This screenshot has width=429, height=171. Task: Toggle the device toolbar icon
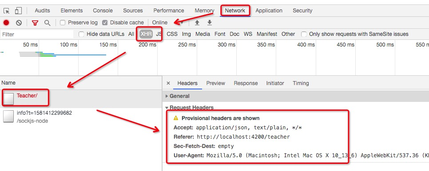18,11
